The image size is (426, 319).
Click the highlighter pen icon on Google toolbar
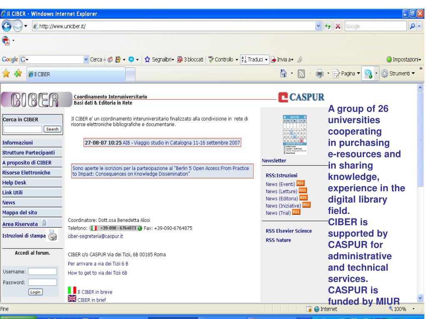point(300,59)
